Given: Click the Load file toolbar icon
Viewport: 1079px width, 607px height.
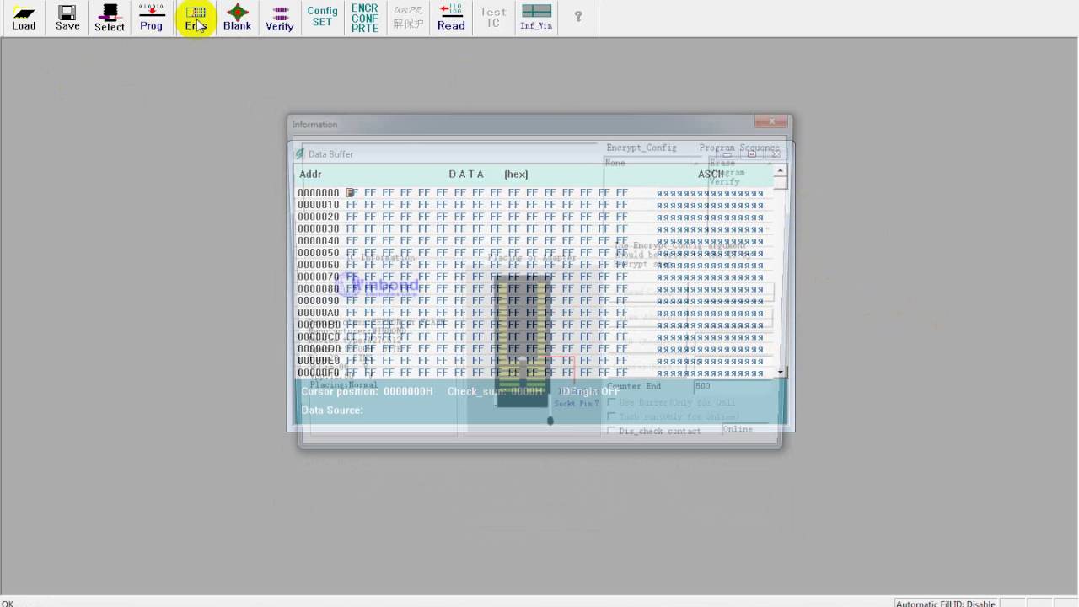Looking at the screenshot, I should coord(24,18).
